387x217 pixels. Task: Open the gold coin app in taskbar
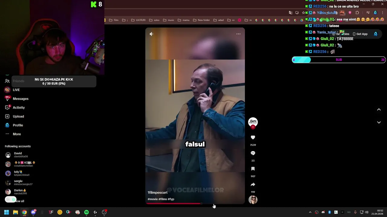point(60,212)
